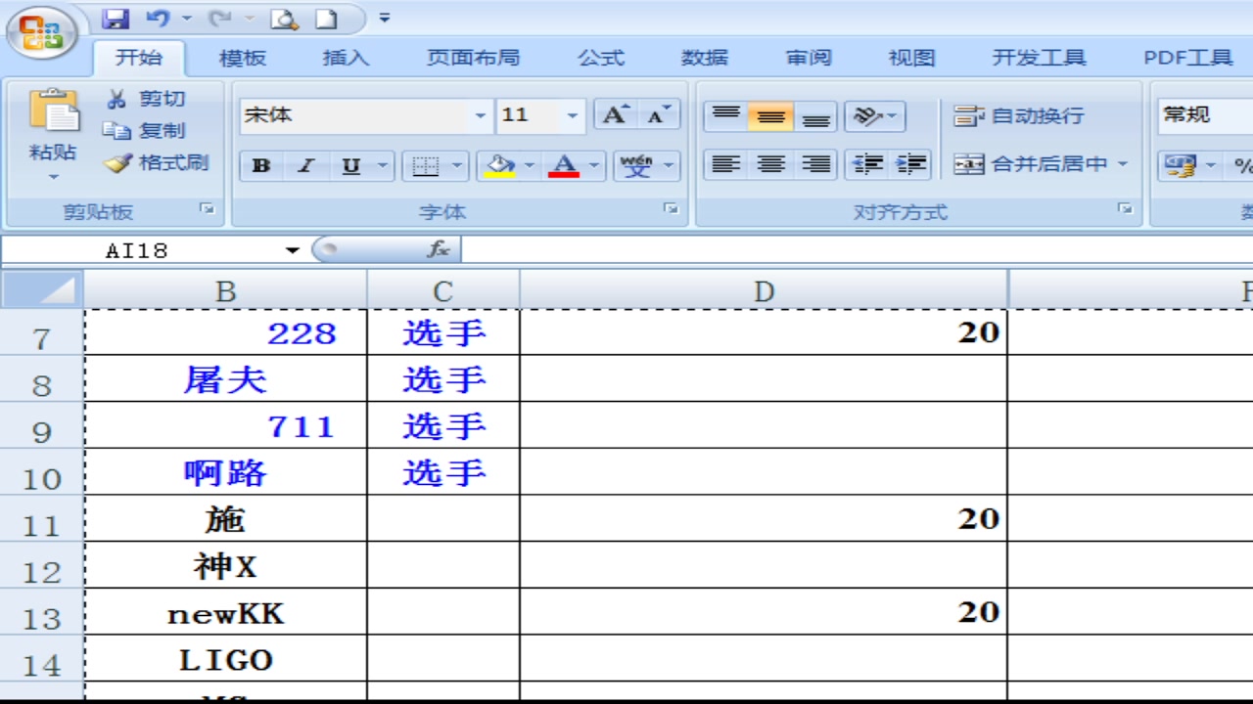Open the 模板 tab

point(243,58)
